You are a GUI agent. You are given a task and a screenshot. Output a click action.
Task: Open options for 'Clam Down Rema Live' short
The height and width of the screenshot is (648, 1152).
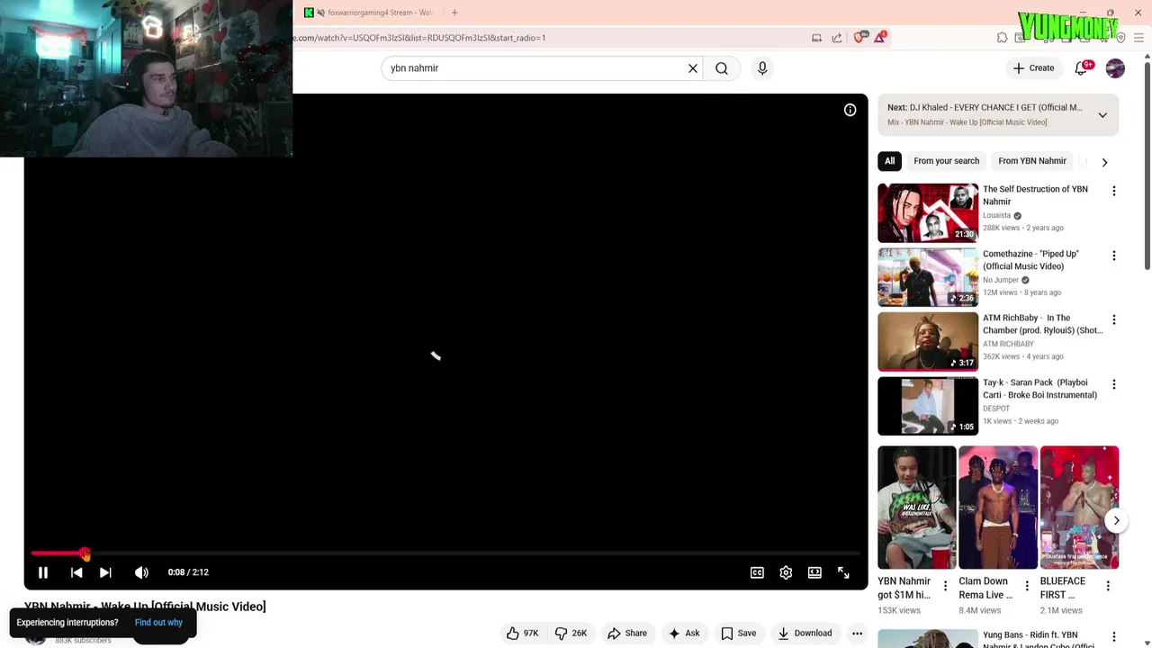click(x=1027, y=586)
